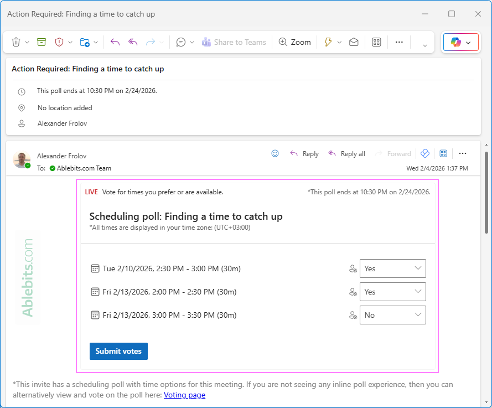Open the Voting page link
The image size is (492, 408).
[184, 395]
